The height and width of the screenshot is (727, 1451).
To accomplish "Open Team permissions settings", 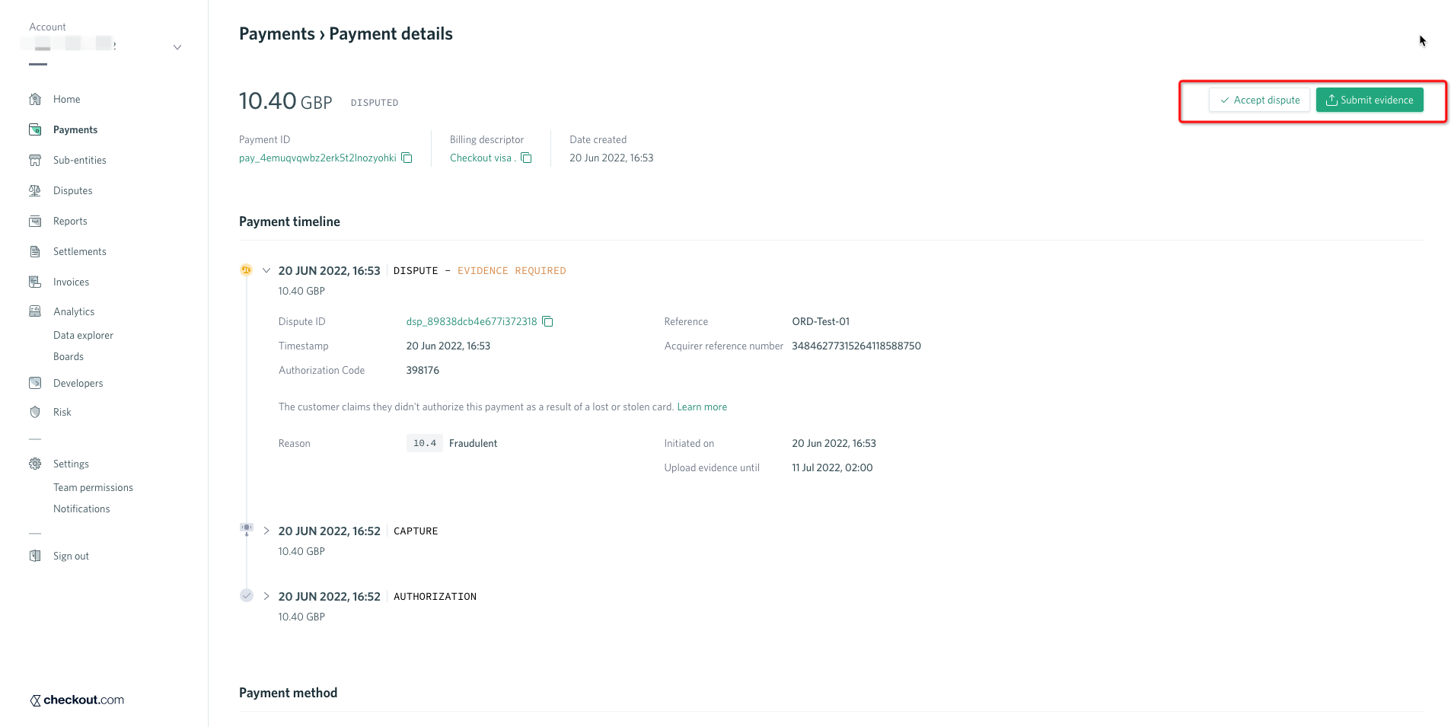I will pyautogui.click(x=93, y=487).
